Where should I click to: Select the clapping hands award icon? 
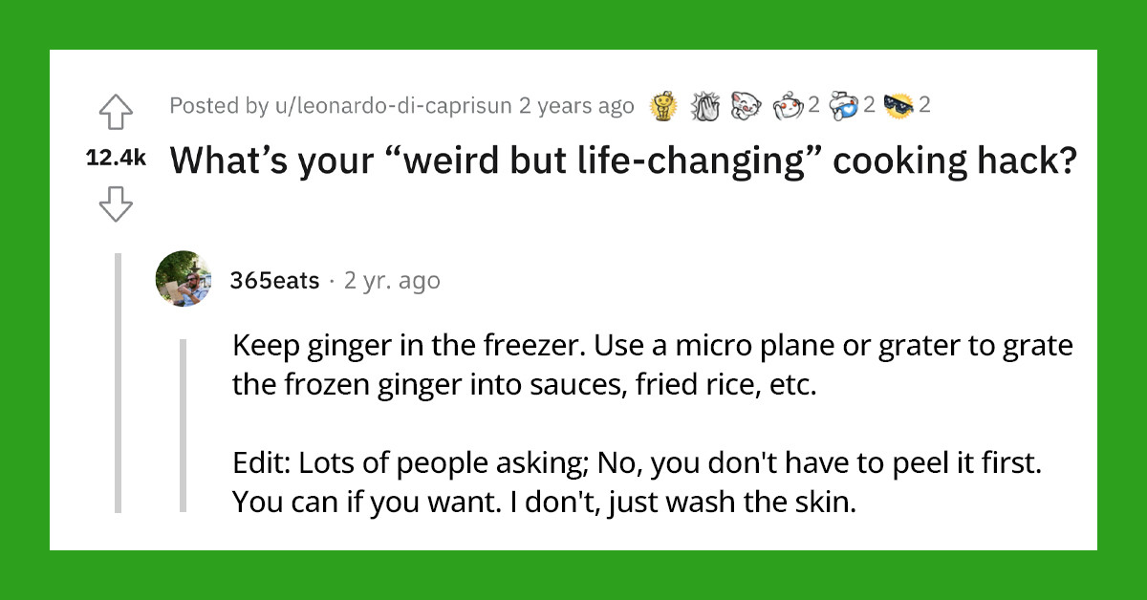tap(704, 105)
